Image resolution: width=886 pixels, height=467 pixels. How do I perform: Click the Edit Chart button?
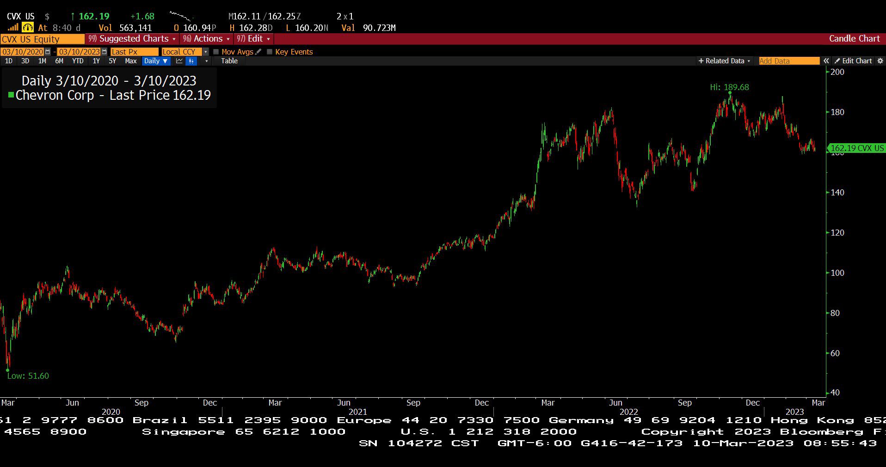pos(853,61)
